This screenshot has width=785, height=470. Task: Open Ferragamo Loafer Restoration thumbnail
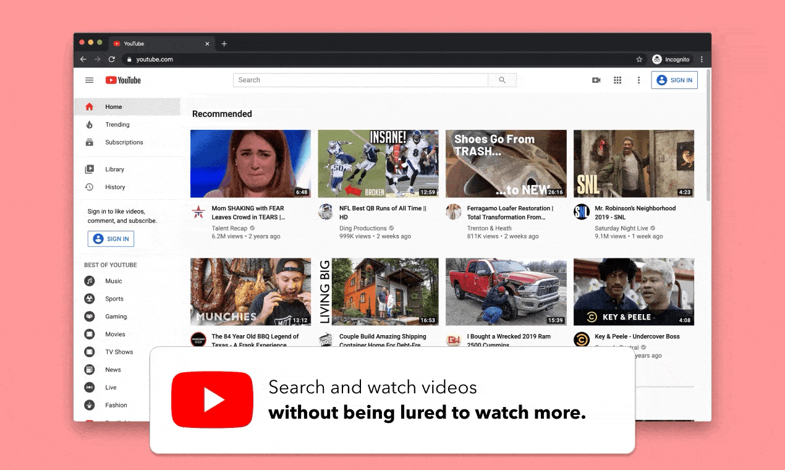point(506,164)
